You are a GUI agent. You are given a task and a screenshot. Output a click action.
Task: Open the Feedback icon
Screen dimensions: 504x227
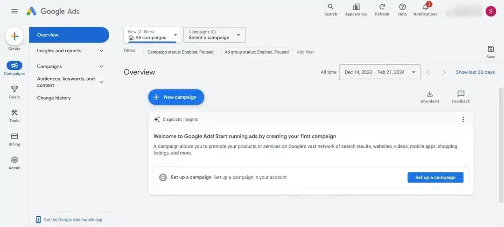(461, 94)
